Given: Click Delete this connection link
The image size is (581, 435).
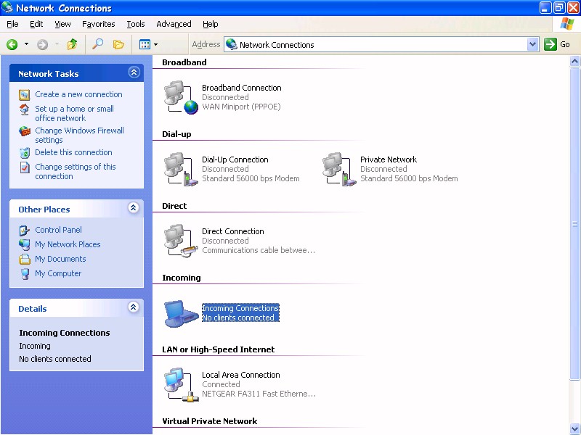Looking at the screenshot, I should [x=73, y=152].
